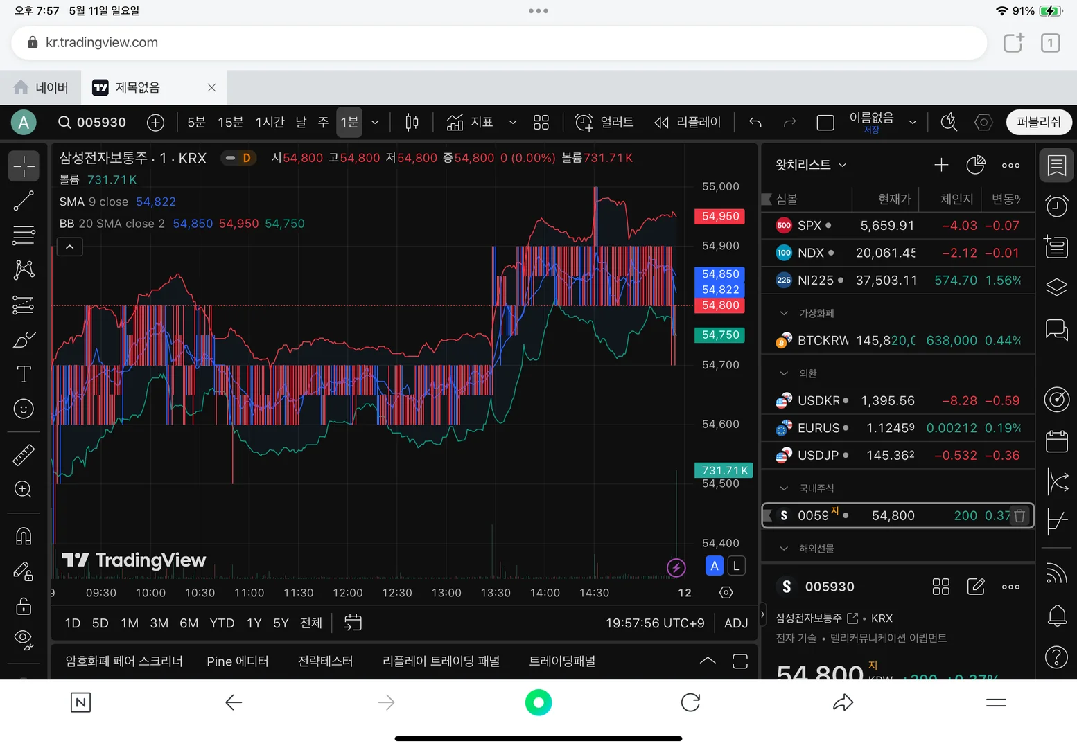
Task: Select the BTCKRW watchlist row
Action: point(898,341)
